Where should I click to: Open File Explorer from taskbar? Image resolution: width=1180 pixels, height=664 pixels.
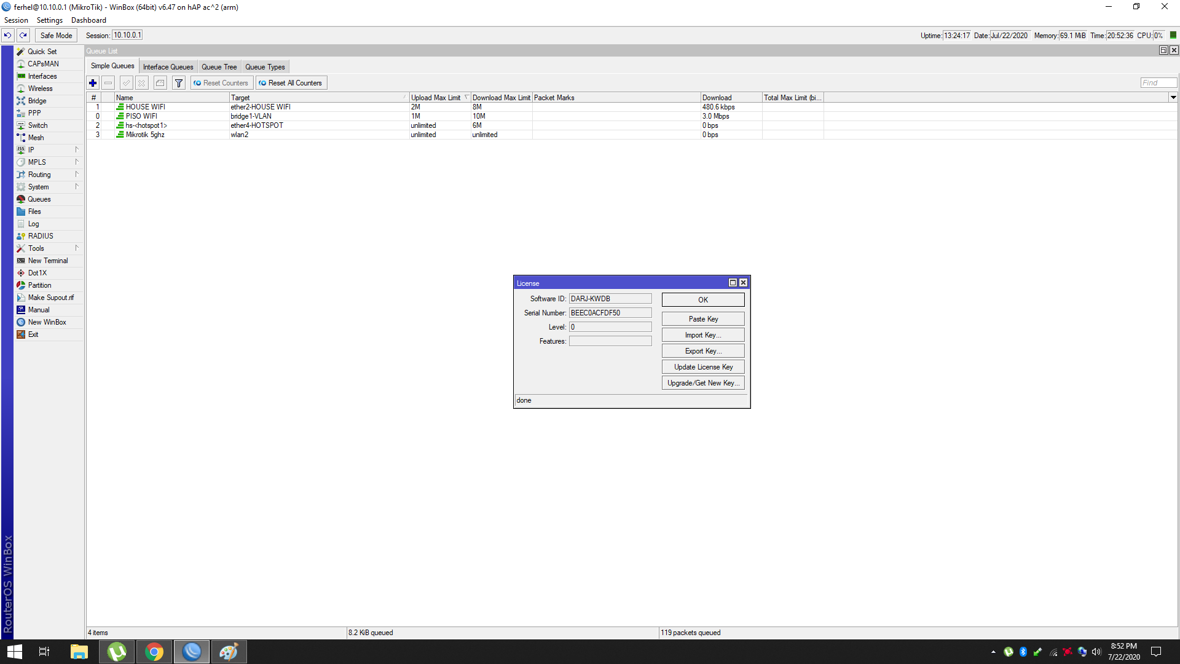79,652
